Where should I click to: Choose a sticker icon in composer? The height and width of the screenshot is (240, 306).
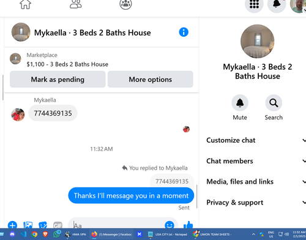pos(43,225)
